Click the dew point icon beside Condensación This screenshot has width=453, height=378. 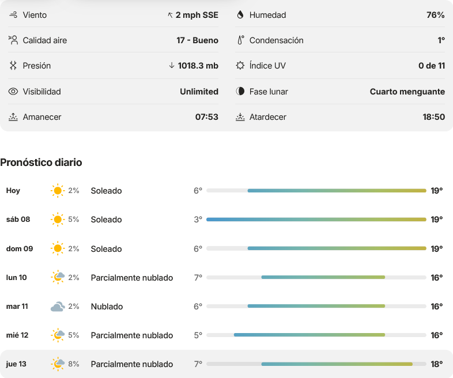[240, 40]
